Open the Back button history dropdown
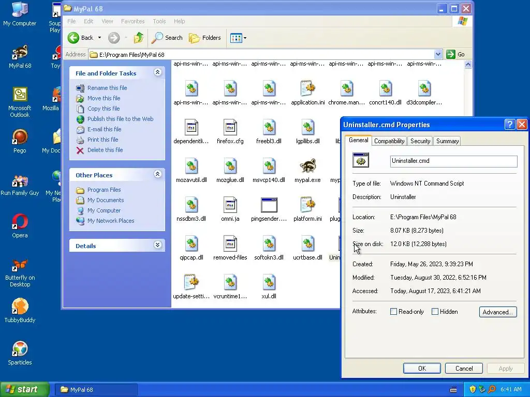This screenshot has width=530, height=397. [99, 38]
